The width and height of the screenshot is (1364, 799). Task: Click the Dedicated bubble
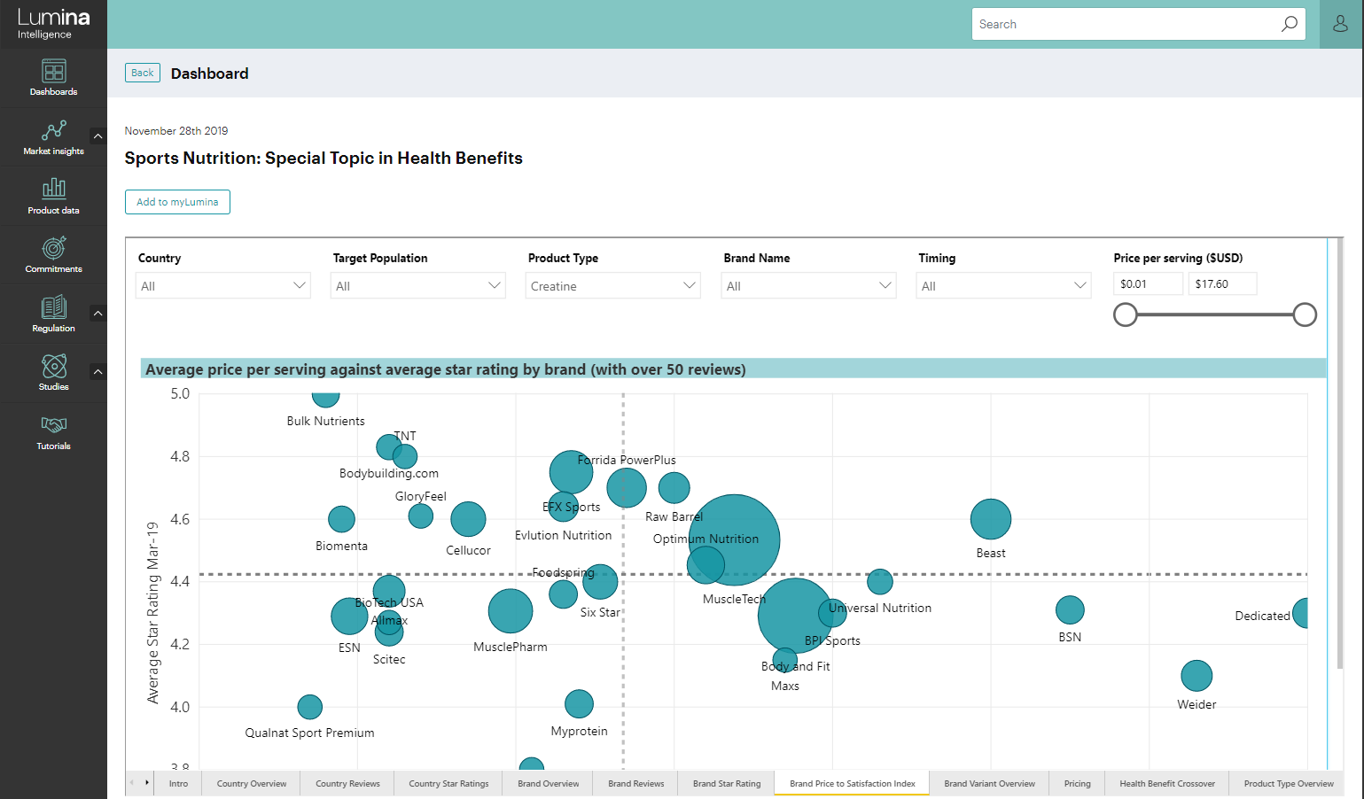tap(1301, 613)
